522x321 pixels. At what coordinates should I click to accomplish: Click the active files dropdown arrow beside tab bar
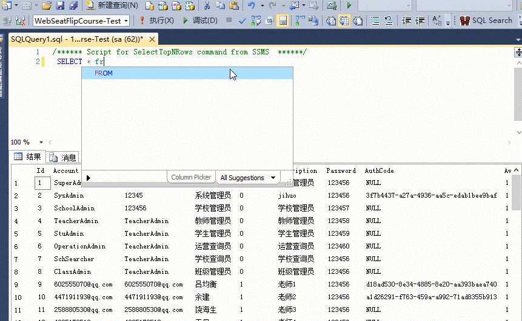(x=518, y=40)
